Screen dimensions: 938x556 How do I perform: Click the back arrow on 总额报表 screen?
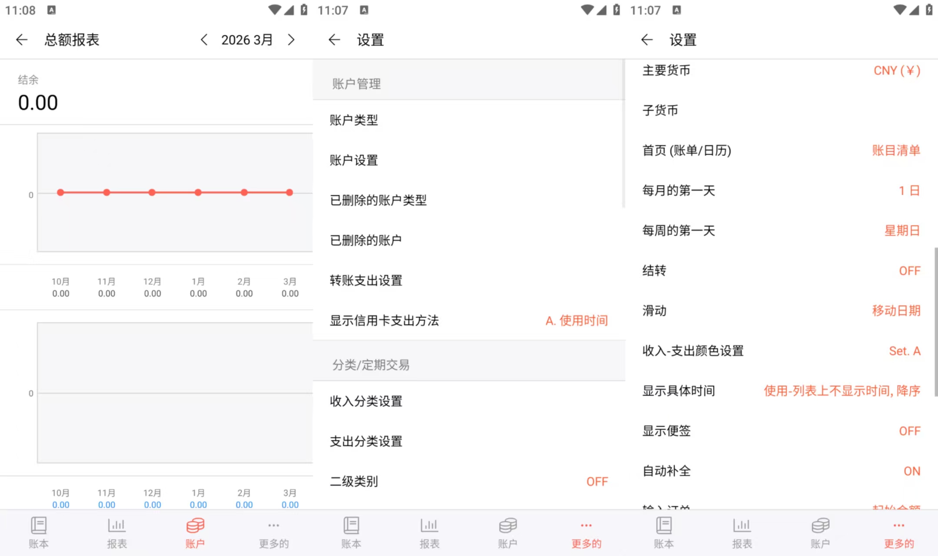(22, 40)
